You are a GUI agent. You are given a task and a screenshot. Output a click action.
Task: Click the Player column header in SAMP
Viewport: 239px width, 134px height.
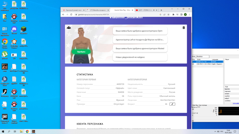click(232, 60)
